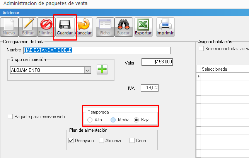This screenshot has width=249, height=158.
Task: Click the Nombre text field
Action: [97, 50]
